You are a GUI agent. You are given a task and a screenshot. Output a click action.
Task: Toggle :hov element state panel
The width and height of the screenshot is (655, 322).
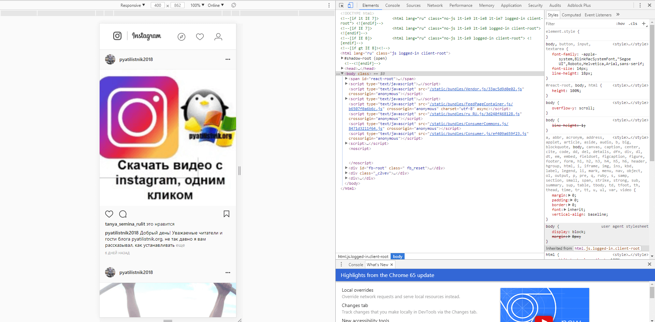[x=621, y=24]
